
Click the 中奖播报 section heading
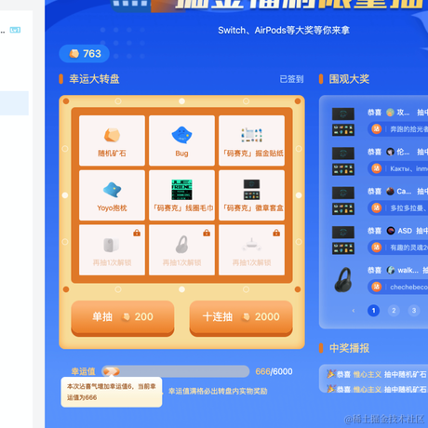349,348
